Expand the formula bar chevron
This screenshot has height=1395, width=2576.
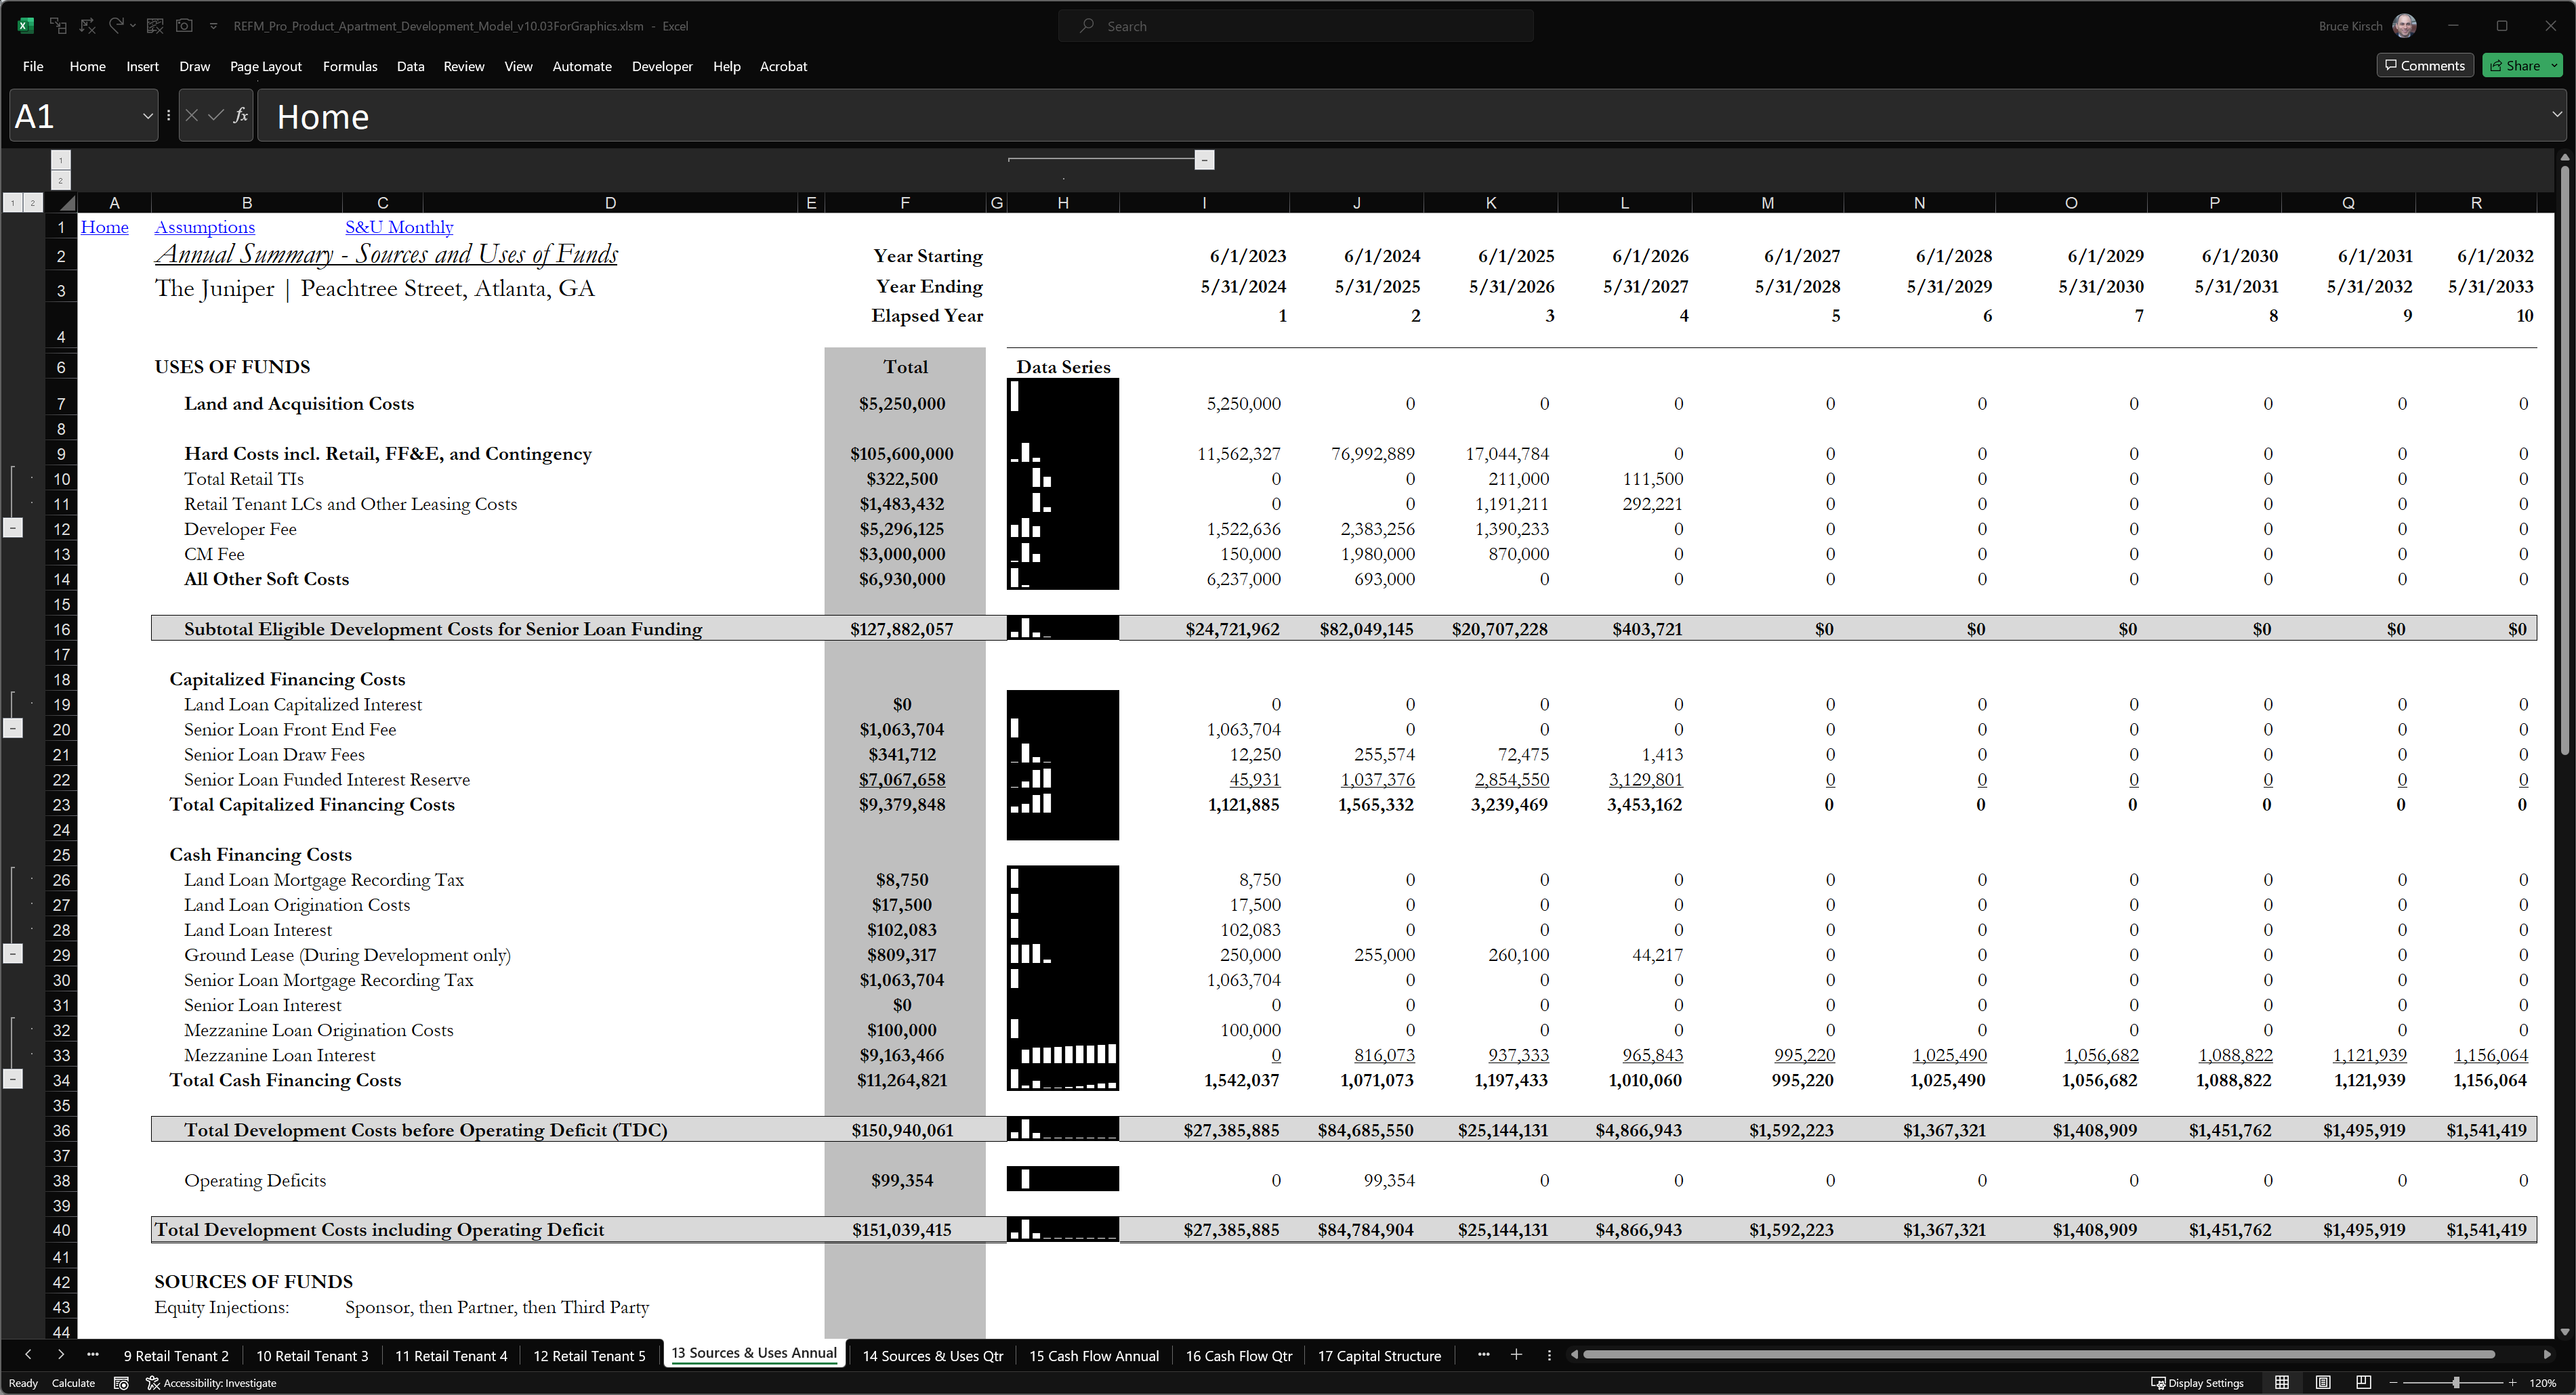tap(2557, 114)
